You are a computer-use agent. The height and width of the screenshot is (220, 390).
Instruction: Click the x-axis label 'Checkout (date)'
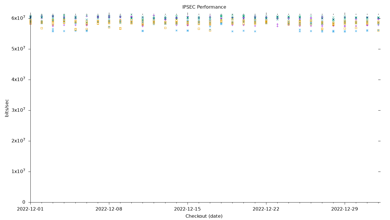[204, 216]
